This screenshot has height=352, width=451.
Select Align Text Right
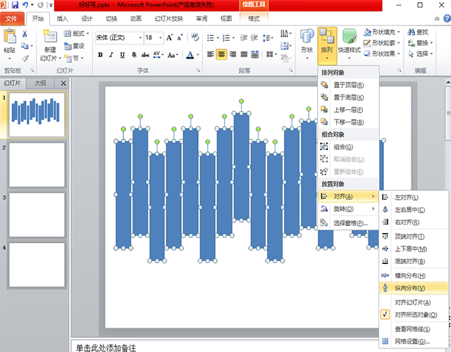(233, 54)
